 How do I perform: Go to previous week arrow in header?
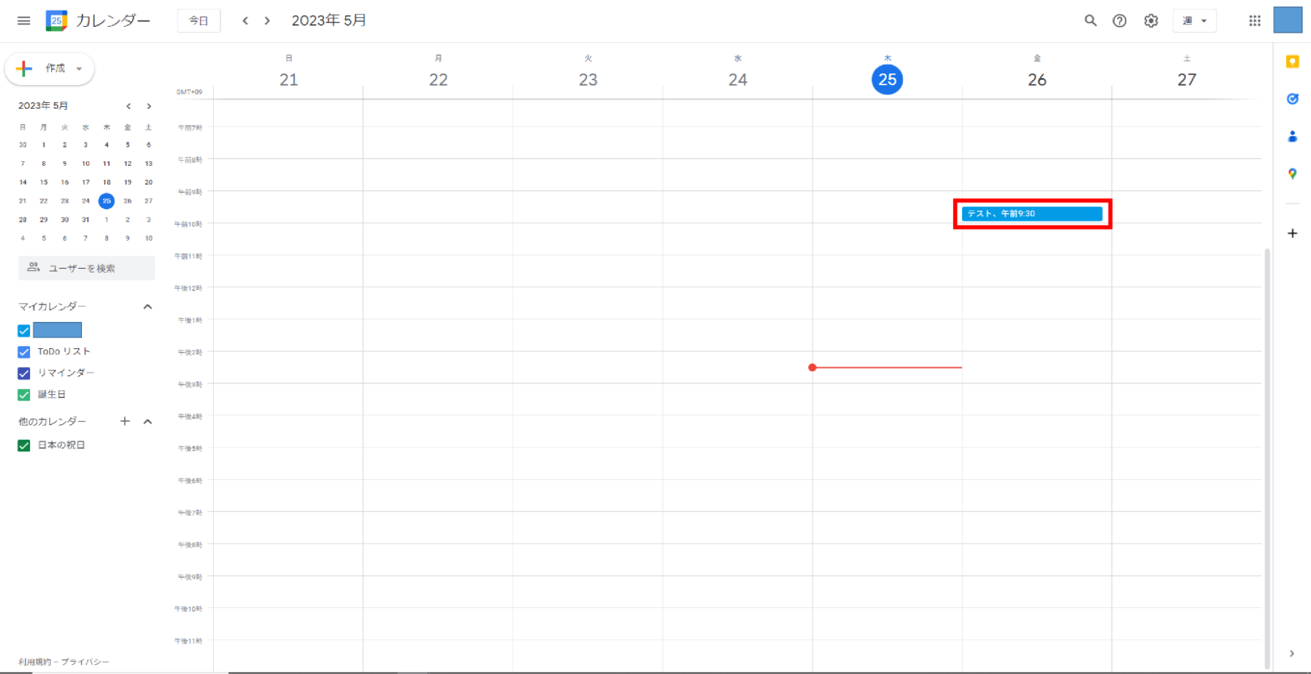[x=245, y=21]
